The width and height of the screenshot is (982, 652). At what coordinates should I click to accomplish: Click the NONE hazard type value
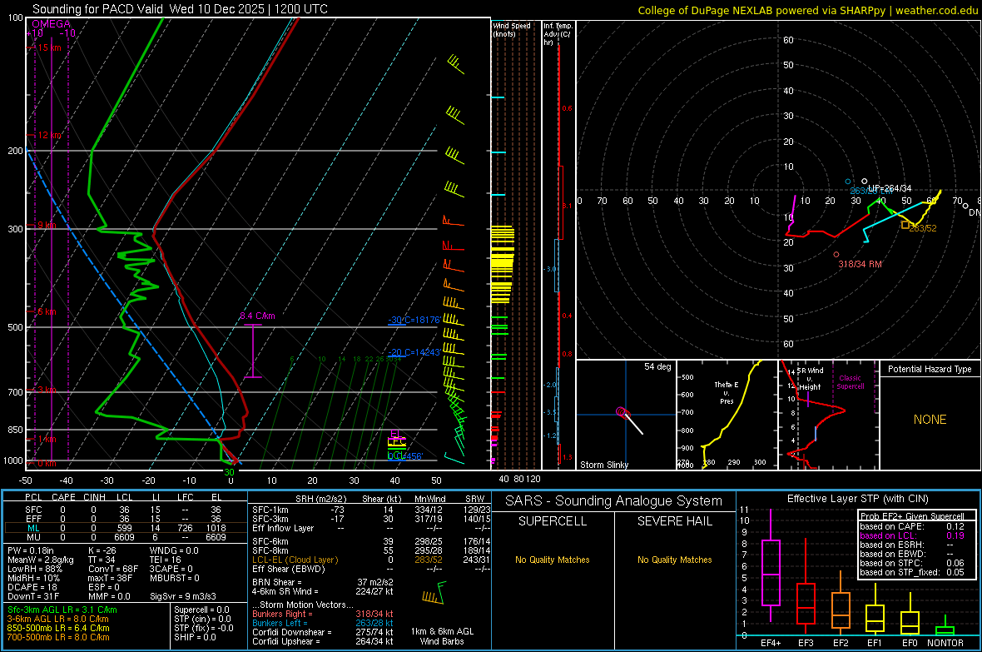pyautogui.click(x=930, y=420)
